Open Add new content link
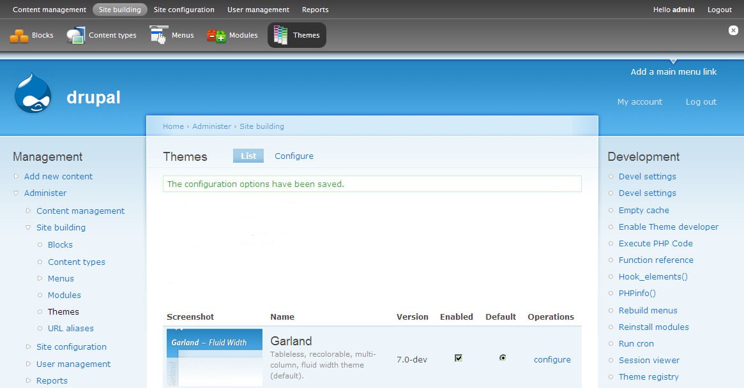Viewport: 744px width, 388px height. point(58,176)
